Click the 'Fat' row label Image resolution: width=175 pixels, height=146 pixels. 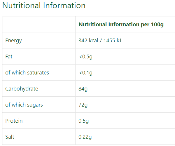point(9,57)
